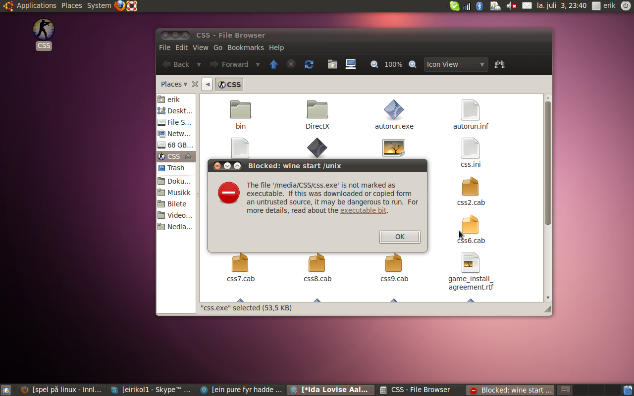Open the binoculars search icon
Viewport: 634px width, 396px height.
click(500, 64)
